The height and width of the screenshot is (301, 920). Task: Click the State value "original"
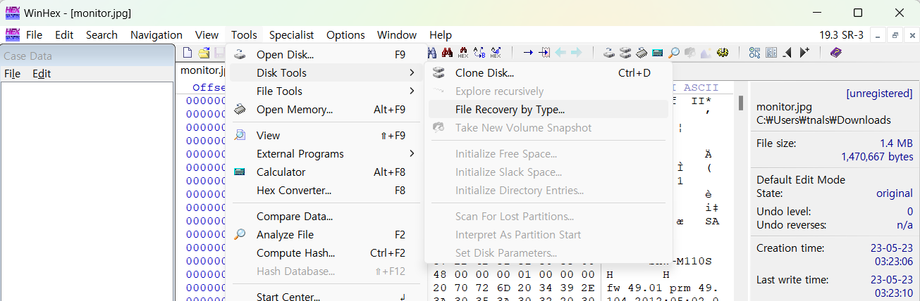pos(894,193)
